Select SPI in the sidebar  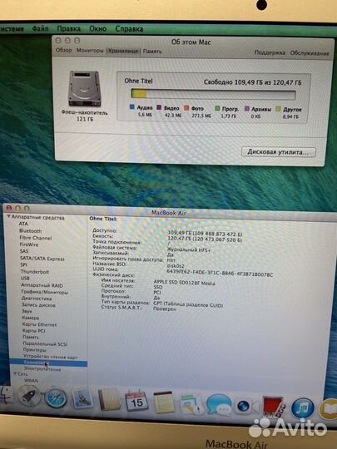click(x=23, y=265)
